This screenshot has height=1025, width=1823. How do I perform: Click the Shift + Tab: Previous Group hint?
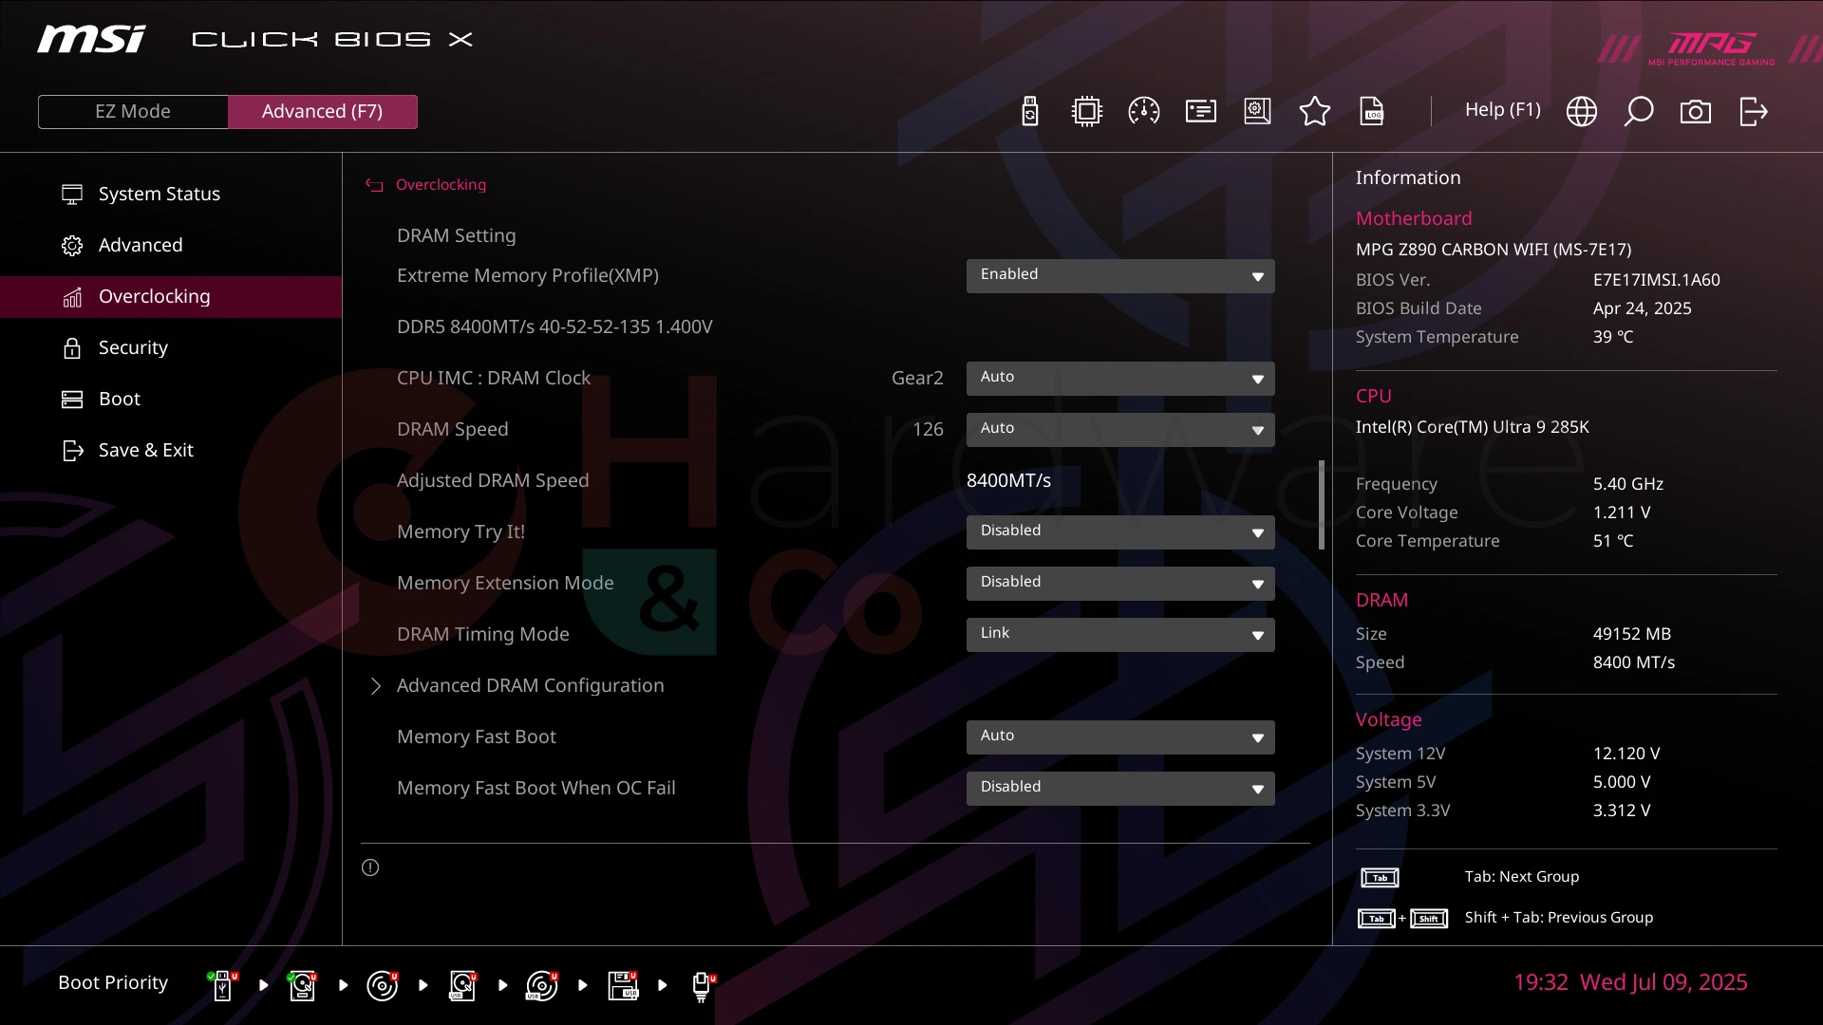coord(1559,918)
